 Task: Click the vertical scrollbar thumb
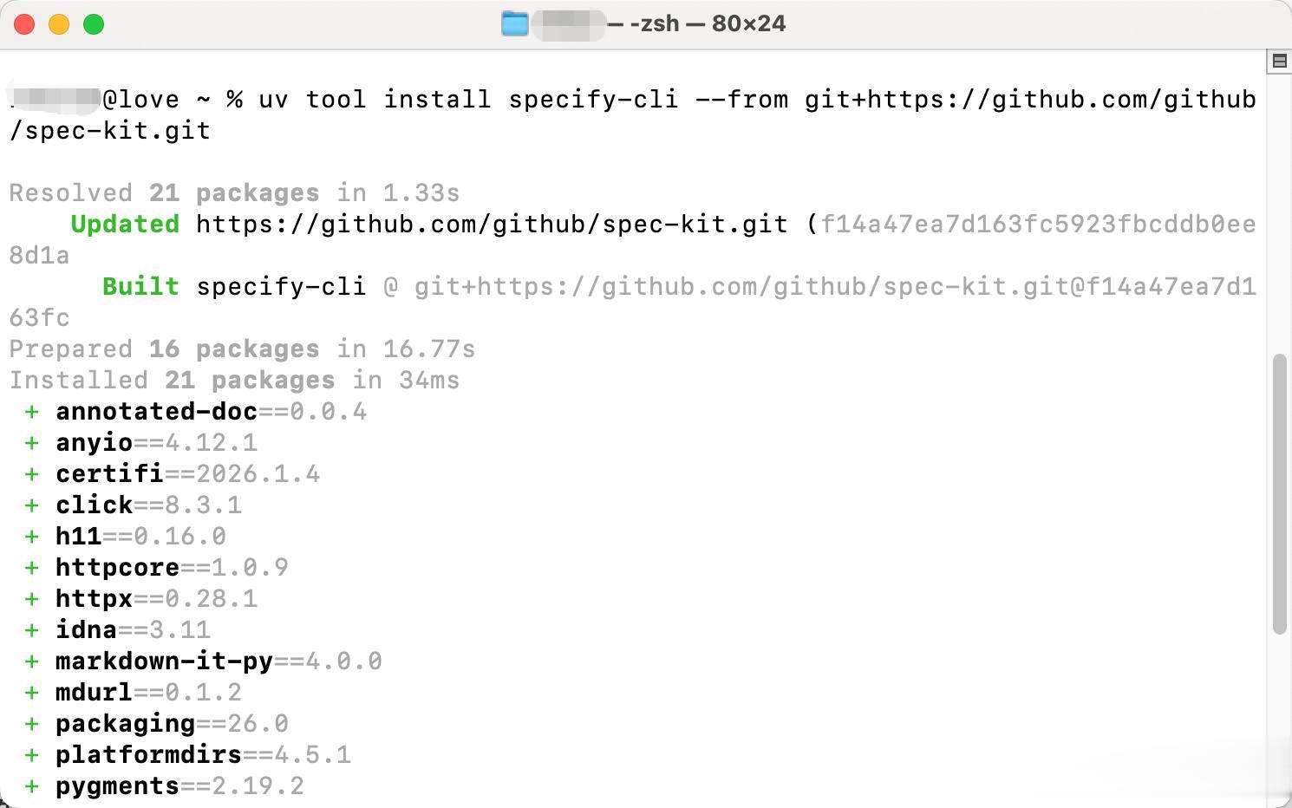1279,494
